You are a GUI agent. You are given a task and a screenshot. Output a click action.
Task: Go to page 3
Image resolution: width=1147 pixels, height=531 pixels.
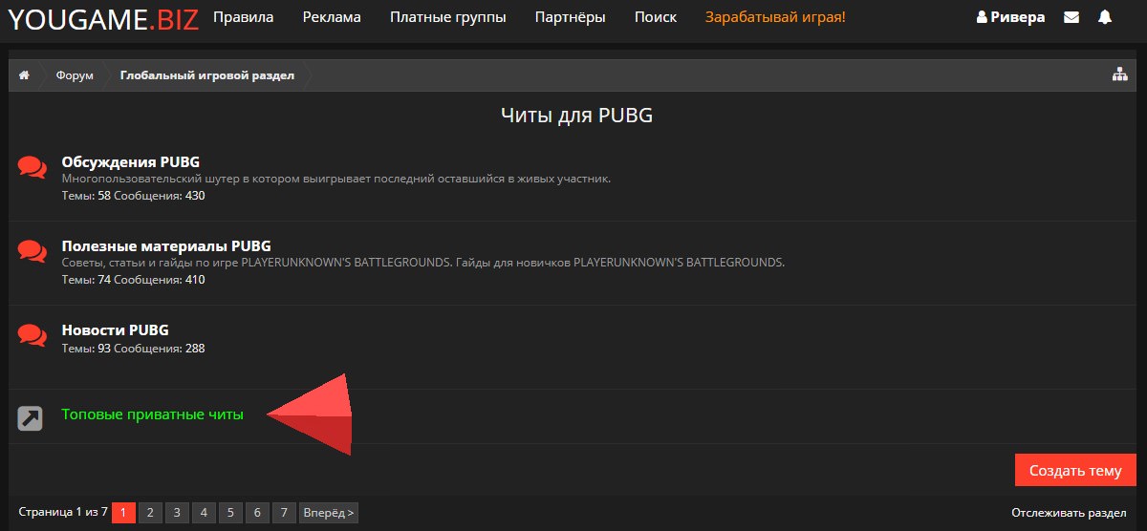(177, 513)
